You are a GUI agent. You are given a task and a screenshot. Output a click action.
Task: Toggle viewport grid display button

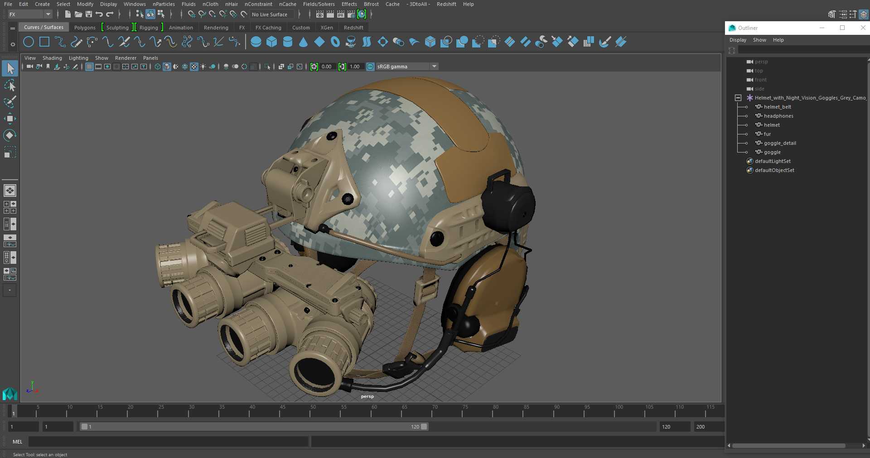[89, 67]
